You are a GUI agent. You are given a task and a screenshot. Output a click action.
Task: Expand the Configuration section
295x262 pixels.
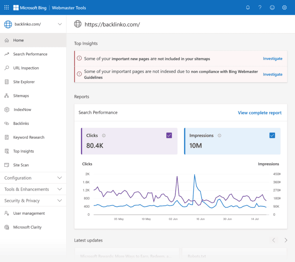pos(33,178)
